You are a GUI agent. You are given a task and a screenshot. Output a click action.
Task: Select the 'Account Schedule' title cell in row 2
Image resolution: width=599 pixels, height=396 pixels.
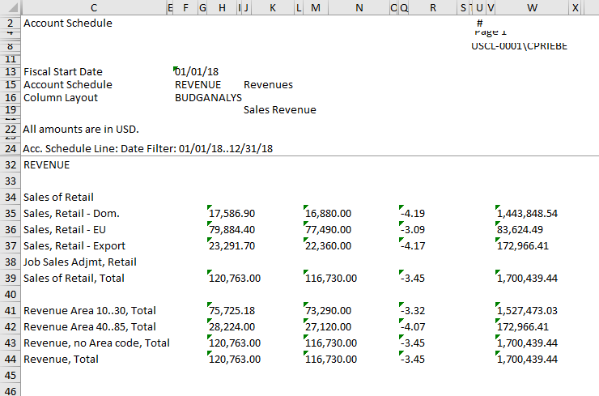[68, 23]
